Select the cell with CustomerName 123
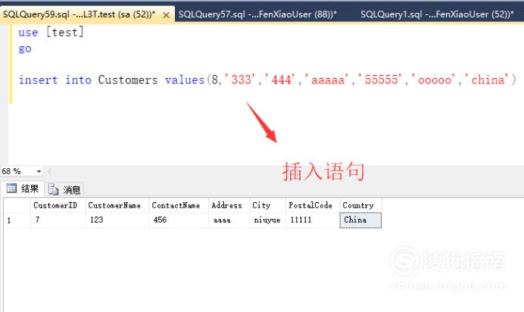The image size is (524, 312). tap(117, 220)
